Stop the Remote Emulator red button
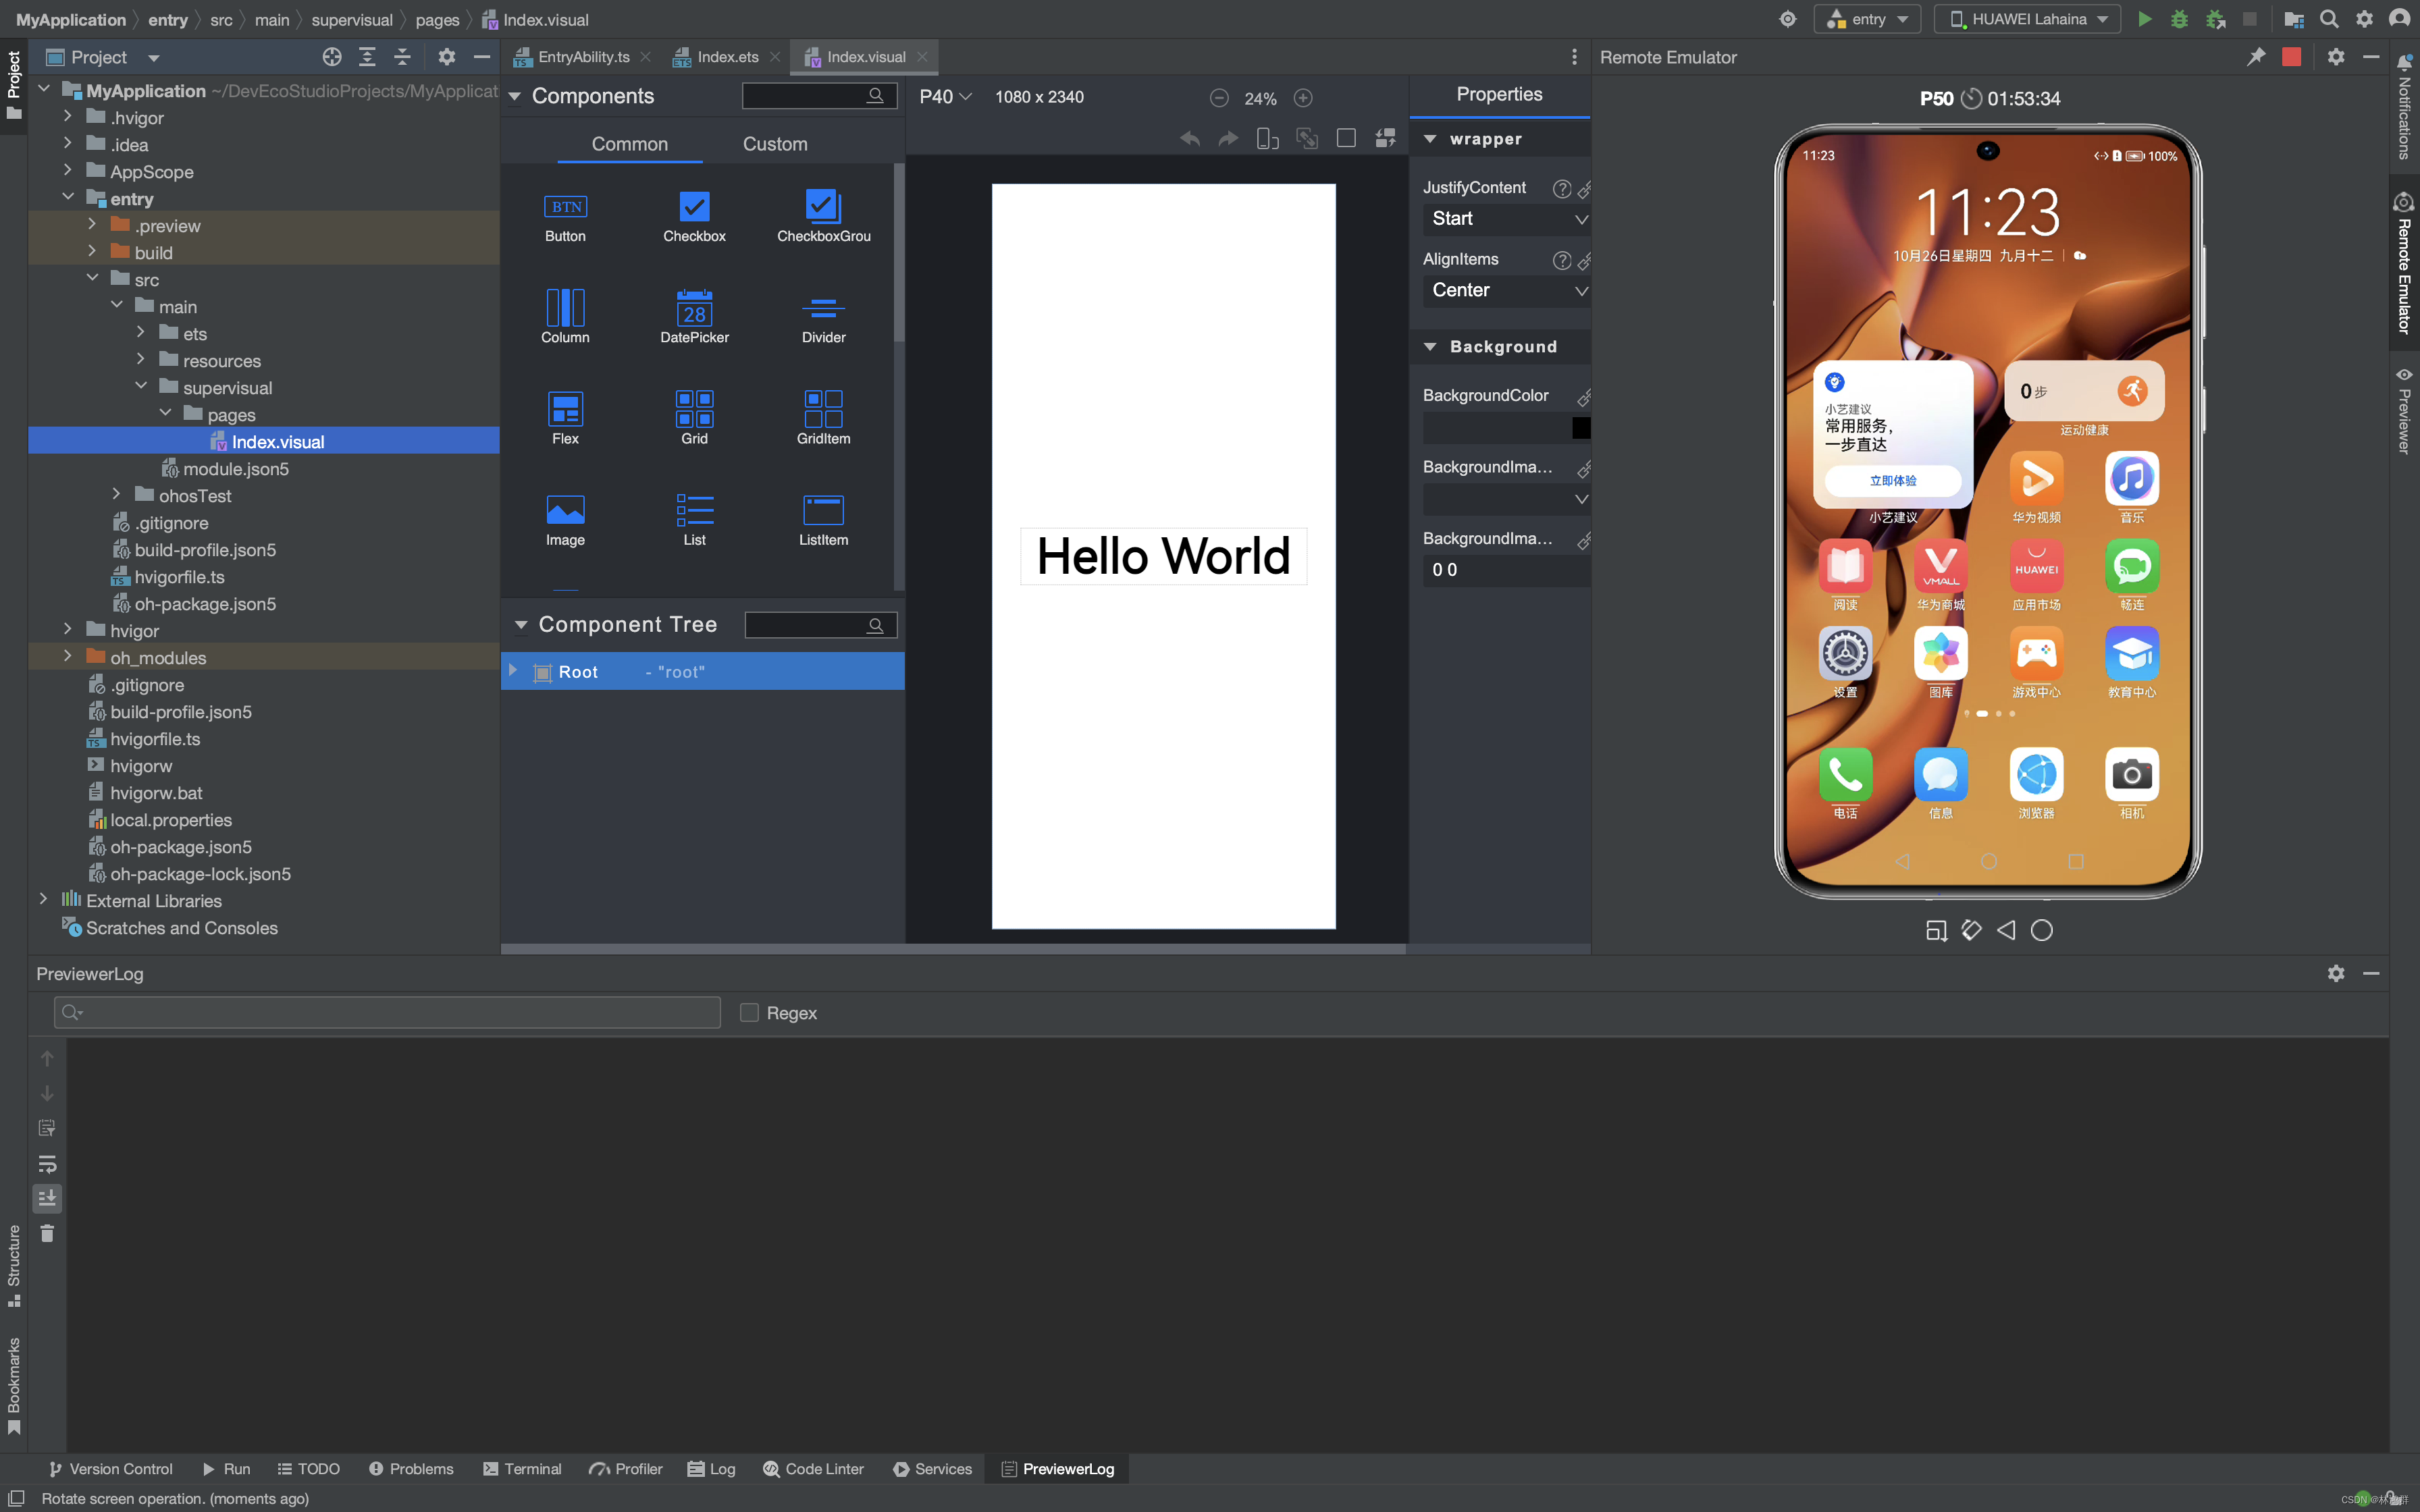 pyautogui.click(x=2291, y=57)
